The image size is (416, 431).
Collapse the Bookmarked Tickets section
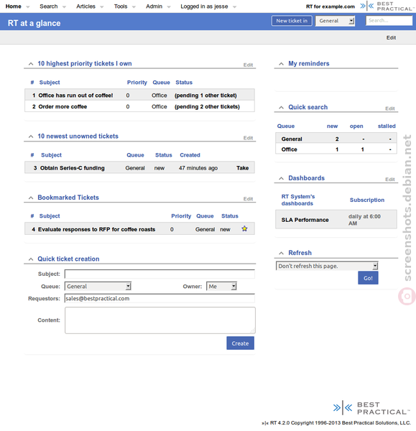pos(31,198)
